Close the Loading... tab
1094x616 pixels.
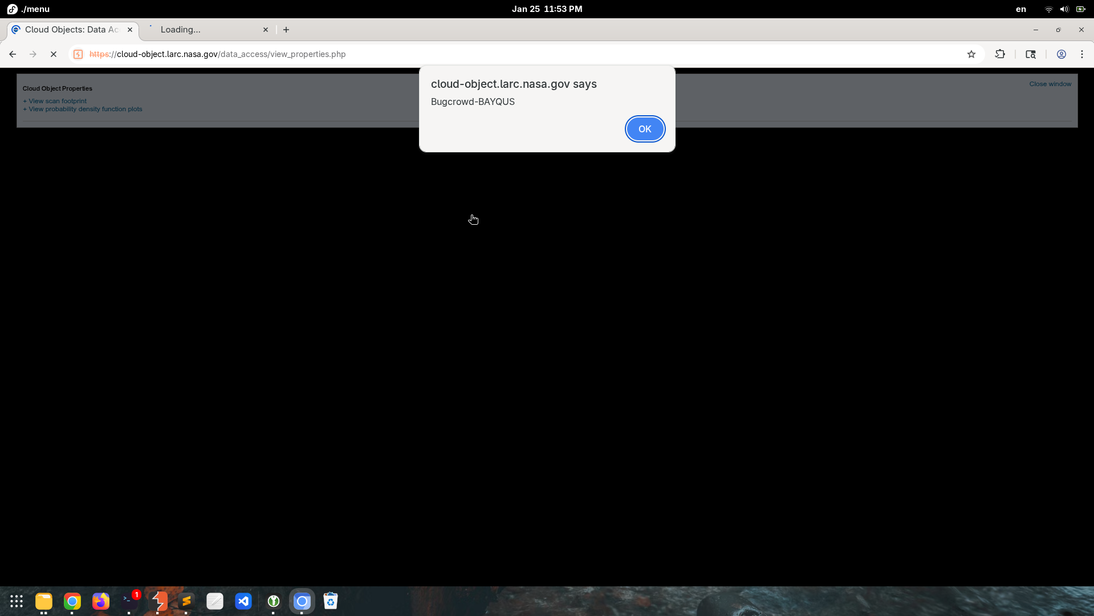click(266, 30)
